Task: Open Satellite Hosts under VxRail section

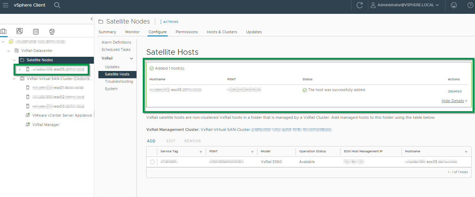Action: point(117,74)
